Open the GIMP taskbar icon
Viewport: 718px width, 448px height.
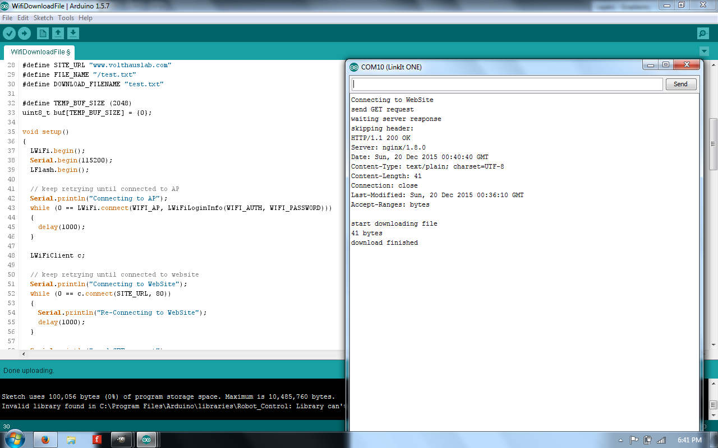click(x=122, y=440)
